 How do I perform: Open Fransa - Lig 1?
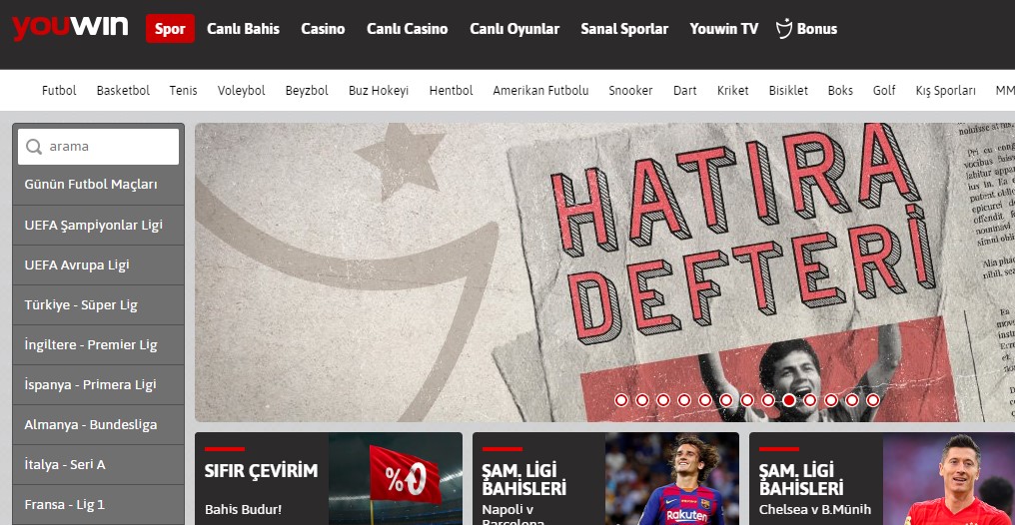[98, 504]
